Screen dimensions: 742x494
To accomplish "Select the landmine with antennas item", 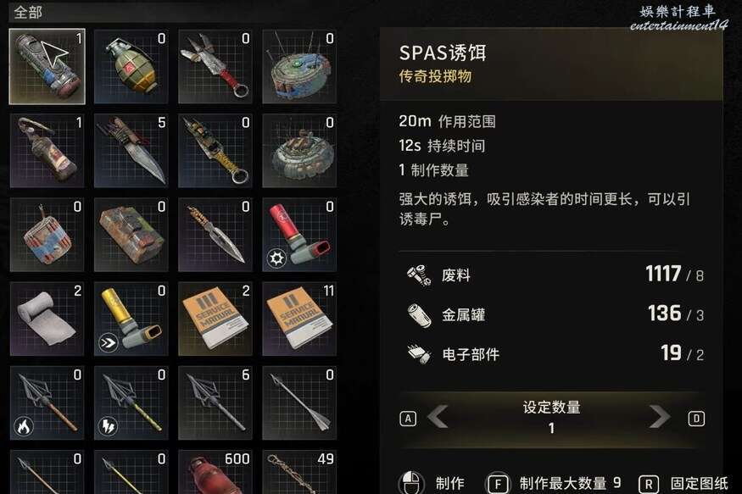I will coord(299,67).
